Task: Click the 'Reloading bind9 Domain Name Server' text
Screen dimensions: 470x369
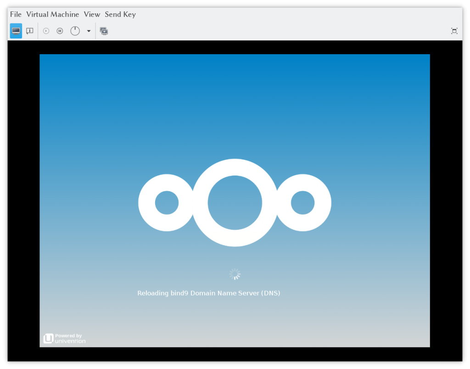Action: coord(209,293)
